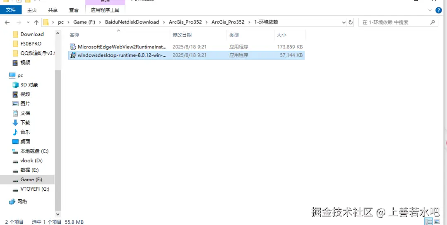
Task: Switch to details view icon
Action: point(428,222)
